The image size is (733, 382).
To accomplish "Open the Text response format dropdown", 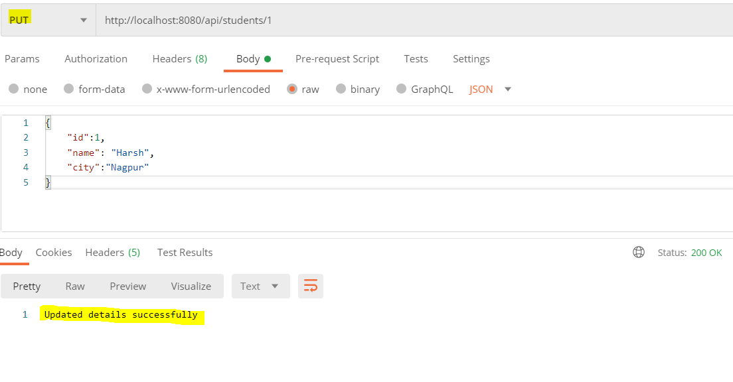I will point(260,286).
